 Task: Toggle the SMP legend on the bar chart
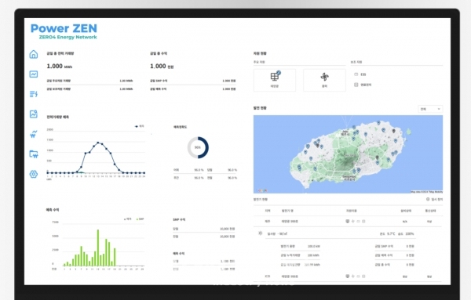(x=140, y=219)
